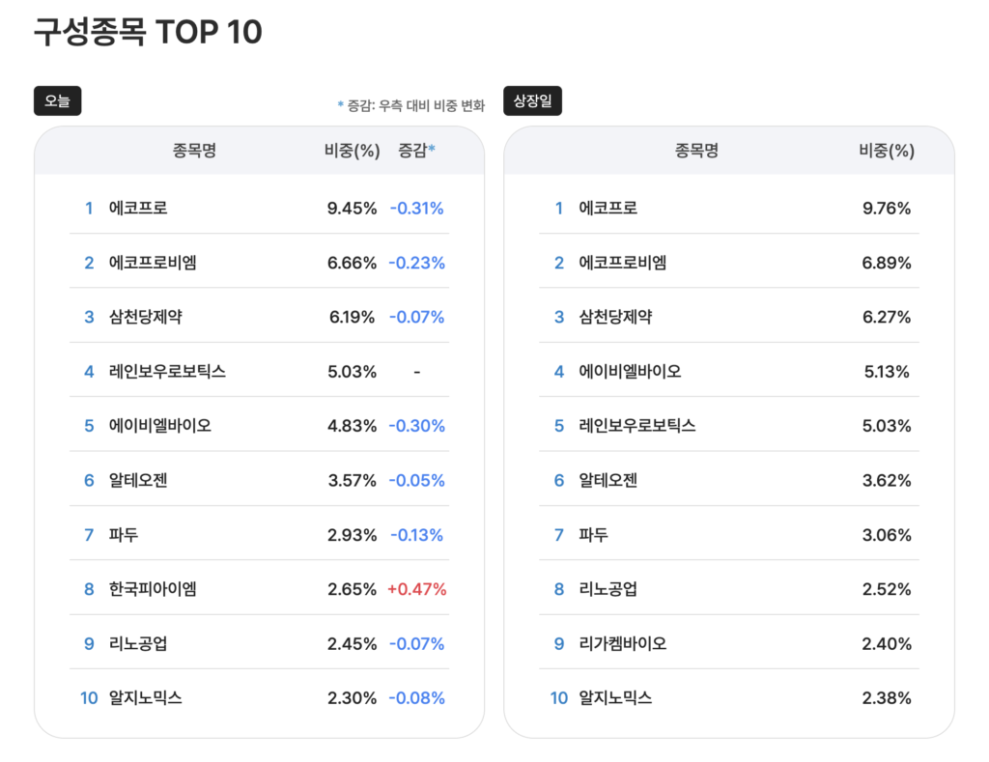989x762 pixels.
Task: Open 레인보우로보틱스 in the 오늘 table
Action: 167,371
